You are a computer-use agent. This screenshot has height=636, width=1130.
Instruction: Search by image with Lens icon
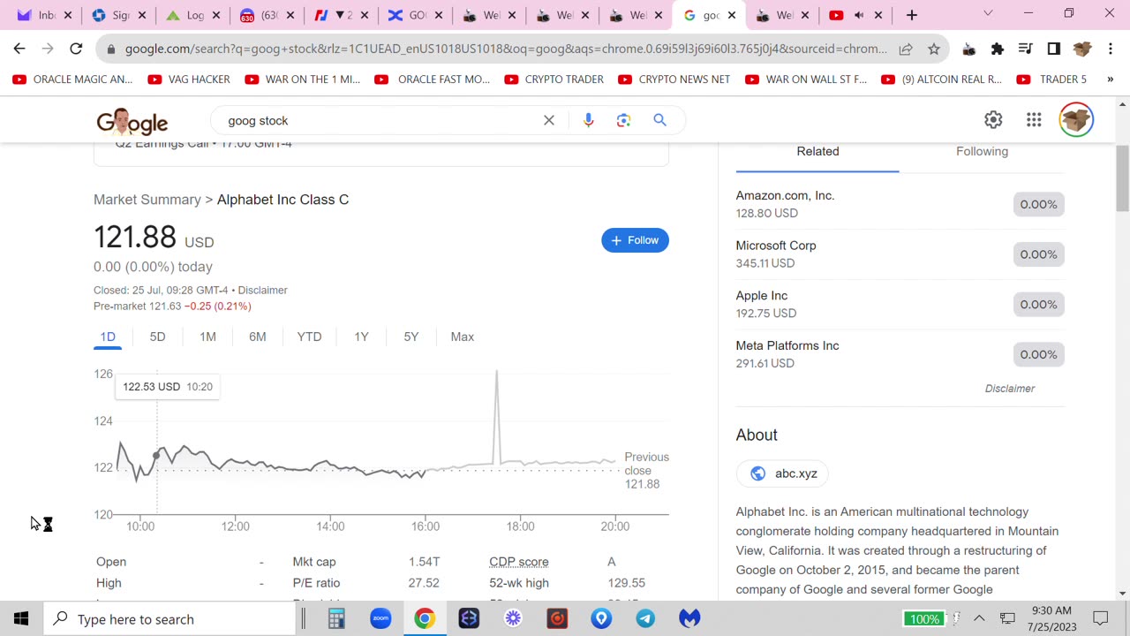(x=624, y=120)
